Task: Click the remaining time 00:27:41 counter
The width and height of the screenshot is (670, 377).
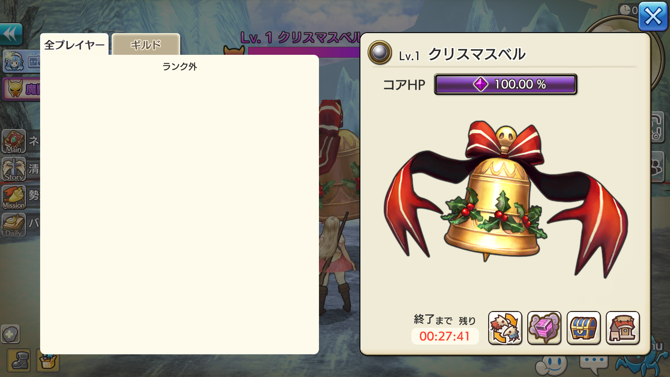Action: pos(445,336)
